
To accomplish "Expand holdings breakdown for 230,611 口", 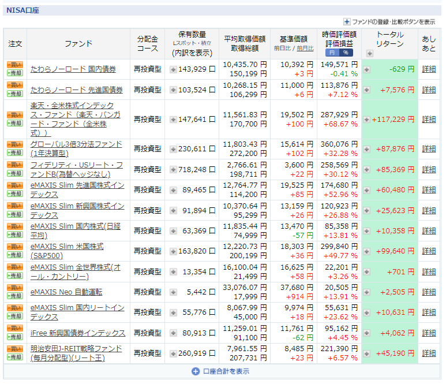I will pyautogui.click(x=173, y=149).
